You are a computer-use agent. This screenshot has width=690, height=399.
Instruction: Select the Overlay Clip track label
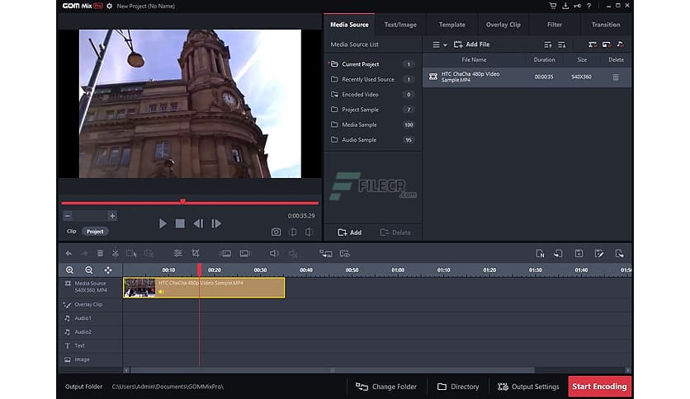tap(88, 304)
